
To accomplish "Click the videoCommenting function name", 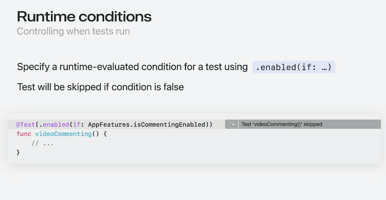I will [x=64, y=134].
